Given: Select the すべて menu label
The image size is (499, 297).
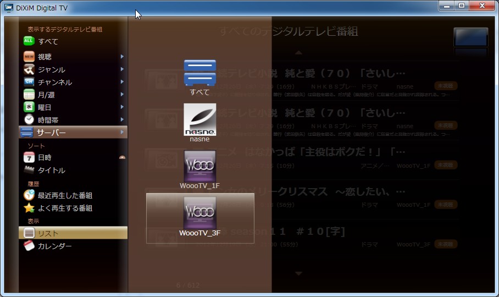Looking at the screenshot, I should 48,41.
